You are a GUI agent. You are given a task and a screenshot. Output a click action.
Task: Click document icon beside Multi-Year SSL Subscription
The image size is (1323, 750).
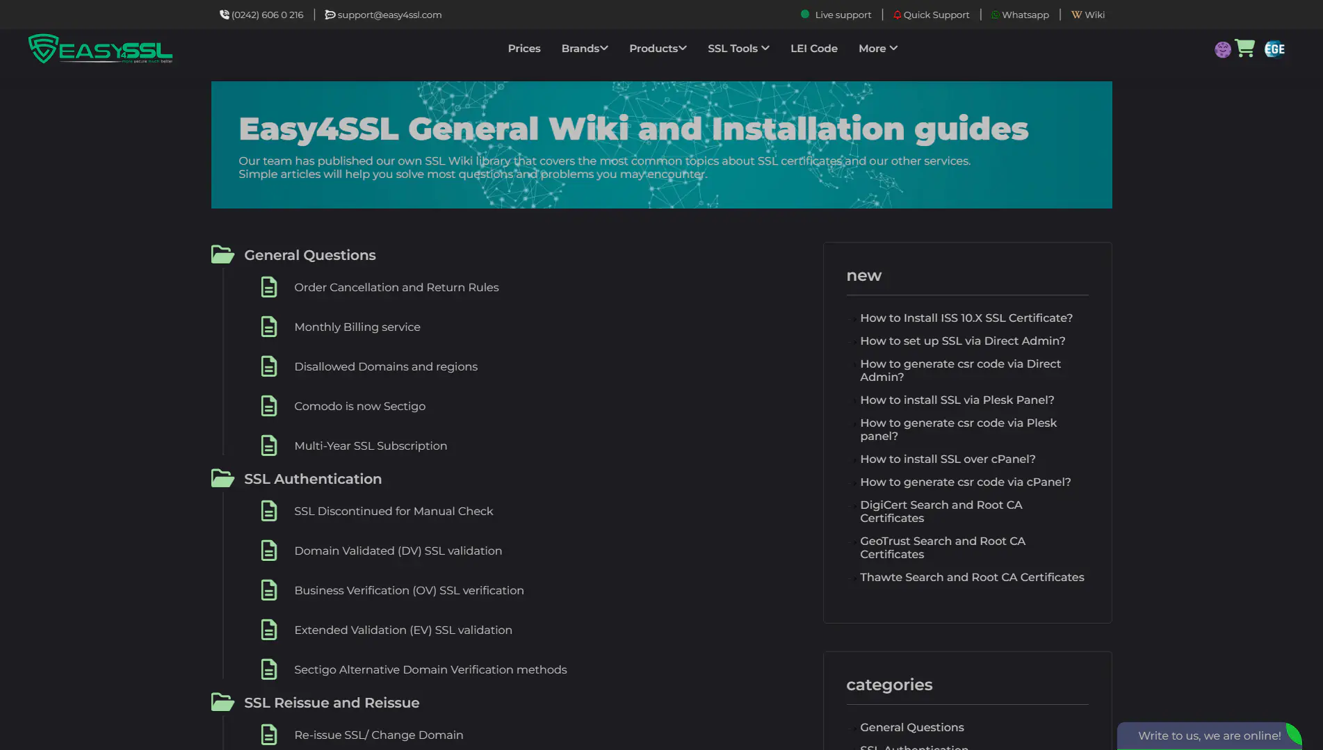click(x=269, y=446)
